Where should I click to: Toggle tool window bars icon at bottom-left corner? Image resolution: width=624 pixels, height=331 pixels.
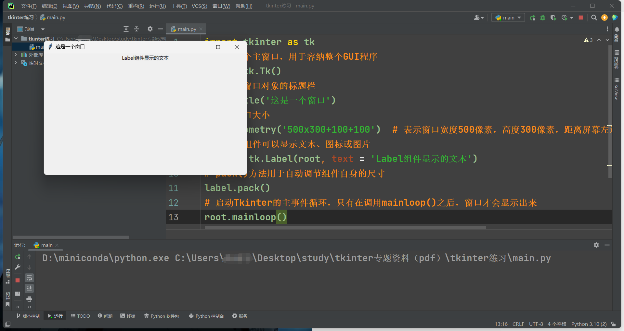[8, 324]
